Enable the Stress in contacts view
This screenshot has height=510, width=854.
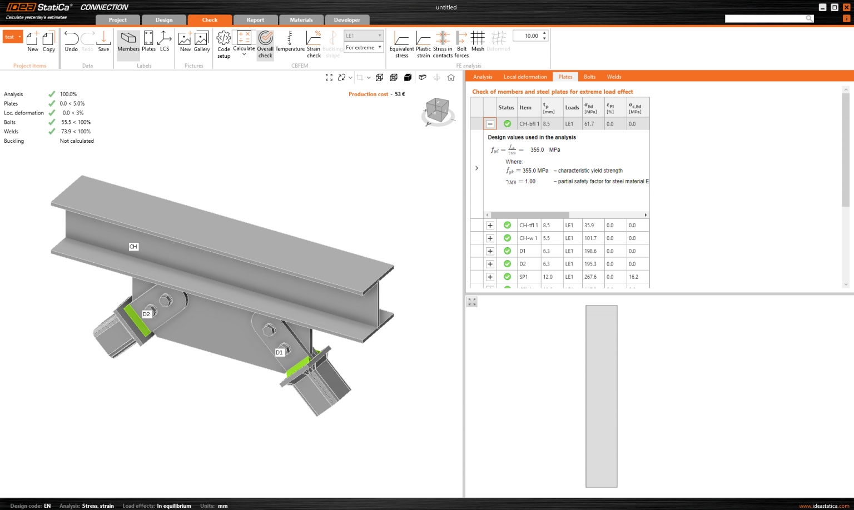tap(443, 43)
